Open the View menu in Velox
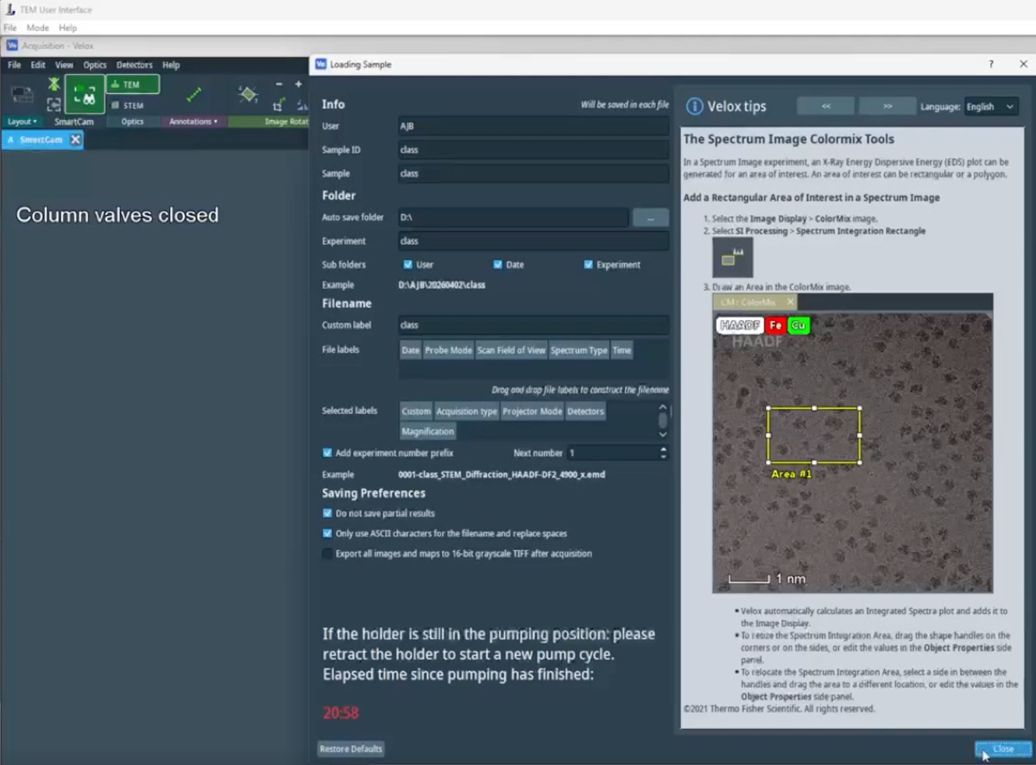Image resolution: width=1036 pixels, height=765 pixels. pos(65,65)
